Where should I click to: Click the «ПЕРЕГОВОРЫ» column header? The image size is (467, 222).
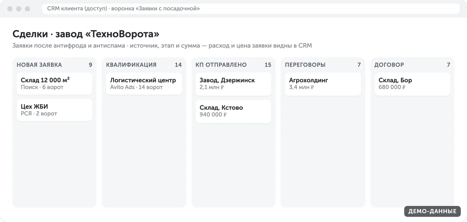click(305, 65)
